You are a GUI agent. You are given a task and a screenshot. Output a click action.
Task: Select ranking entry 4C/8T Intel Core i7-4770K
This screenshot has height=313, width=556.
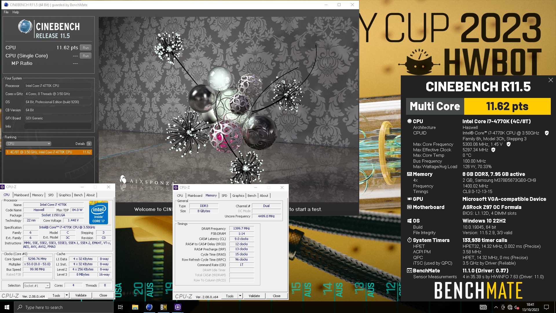pyautogui.click(x=49, y=152)
